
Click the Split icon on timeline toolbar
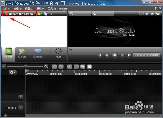click(76, 67)
